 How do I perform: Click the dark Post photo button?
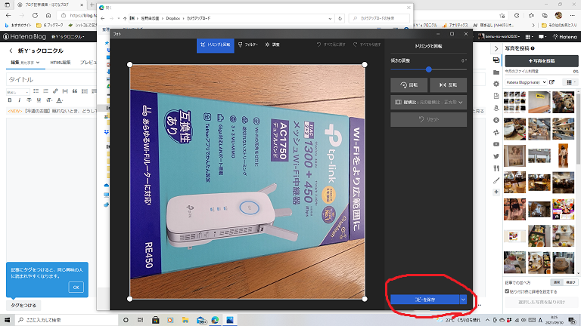(x=542, y=61)
